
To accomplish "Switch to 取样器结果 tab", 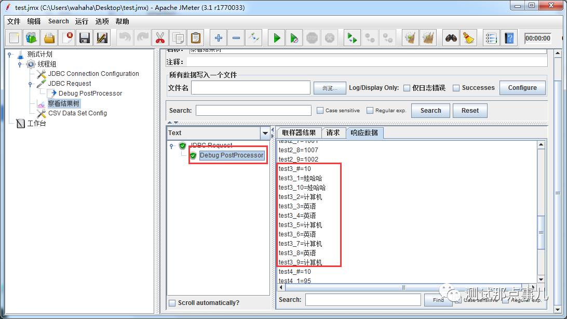I will [299, 132].
